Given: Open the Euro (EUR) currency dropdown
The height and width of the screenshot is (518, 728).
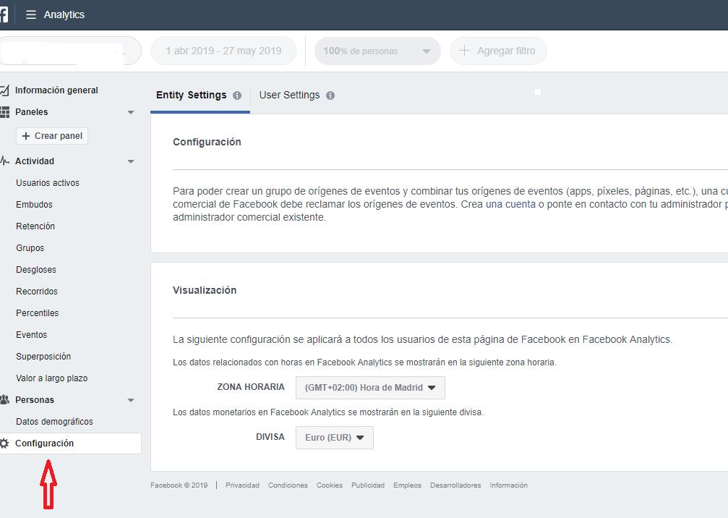Looking at the screenshot, I should (334, 437).
